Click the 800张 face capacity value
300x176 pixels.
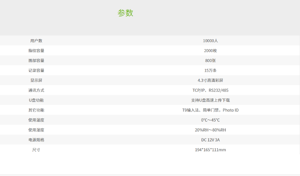point(210,60)
